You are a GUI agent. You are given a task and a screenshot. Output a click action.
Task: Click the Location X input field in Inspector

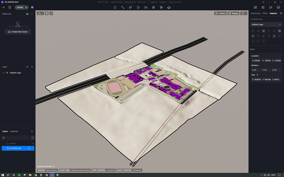click(257, 60)
